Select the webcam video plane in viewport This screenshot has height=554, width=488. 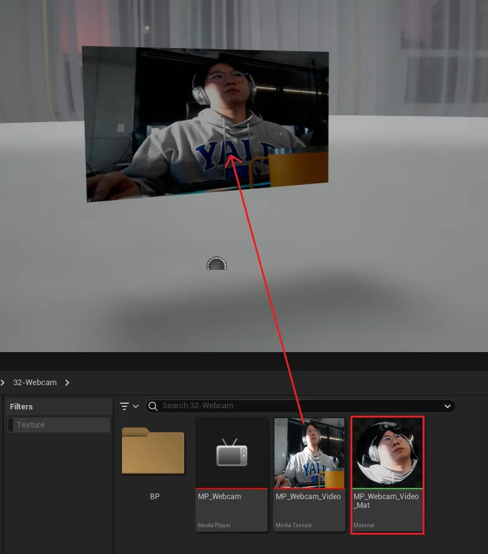207,123
